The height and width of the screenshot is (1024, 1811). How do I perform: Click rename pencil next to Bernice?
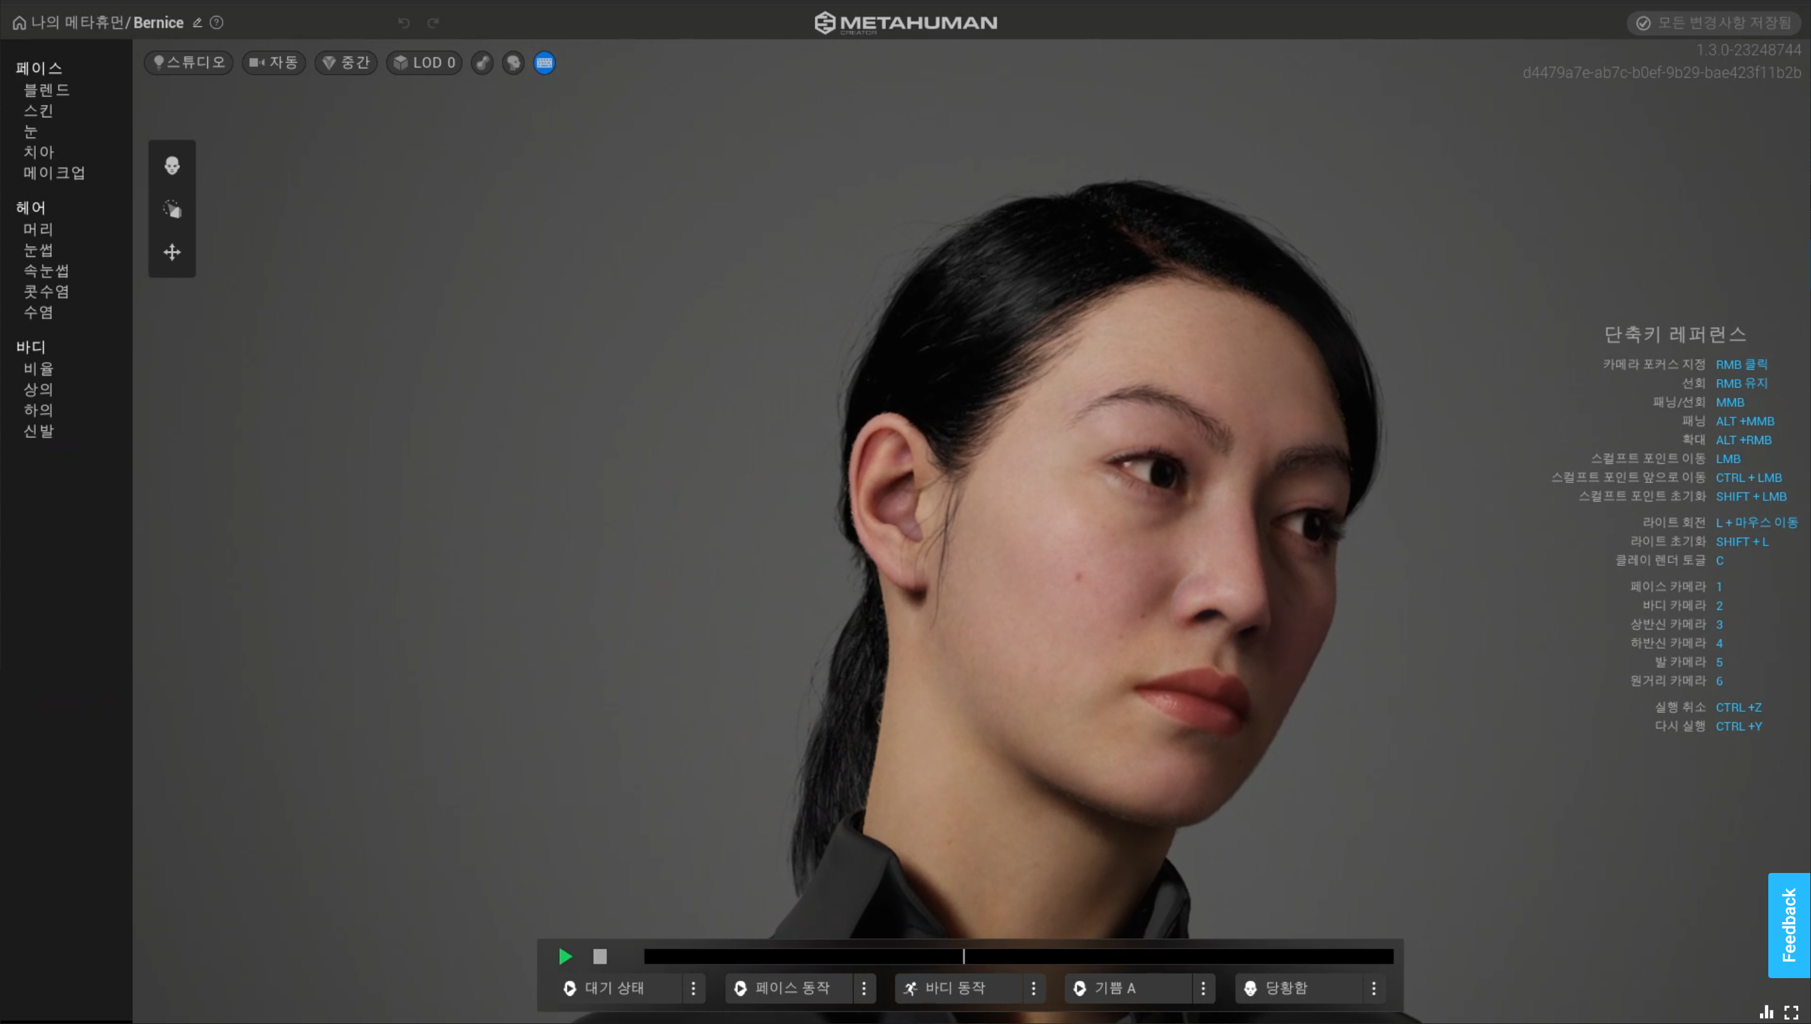(198, 22)
